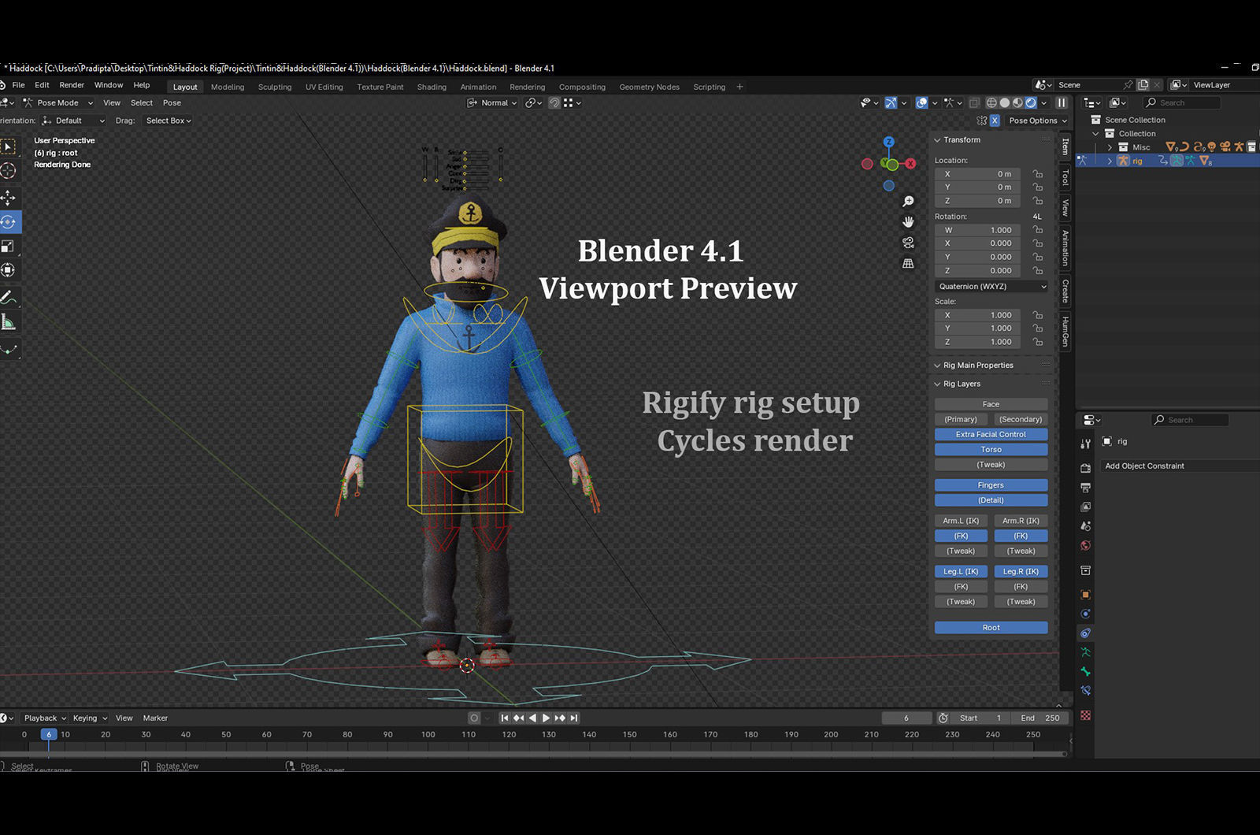Click the zoom view magnifier gizmo
1260x835 pixels.
(908, 202)
